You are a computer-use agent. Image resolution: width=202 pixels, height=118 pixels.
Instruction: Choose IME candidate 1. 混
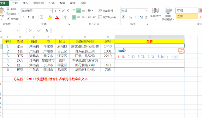121,57
